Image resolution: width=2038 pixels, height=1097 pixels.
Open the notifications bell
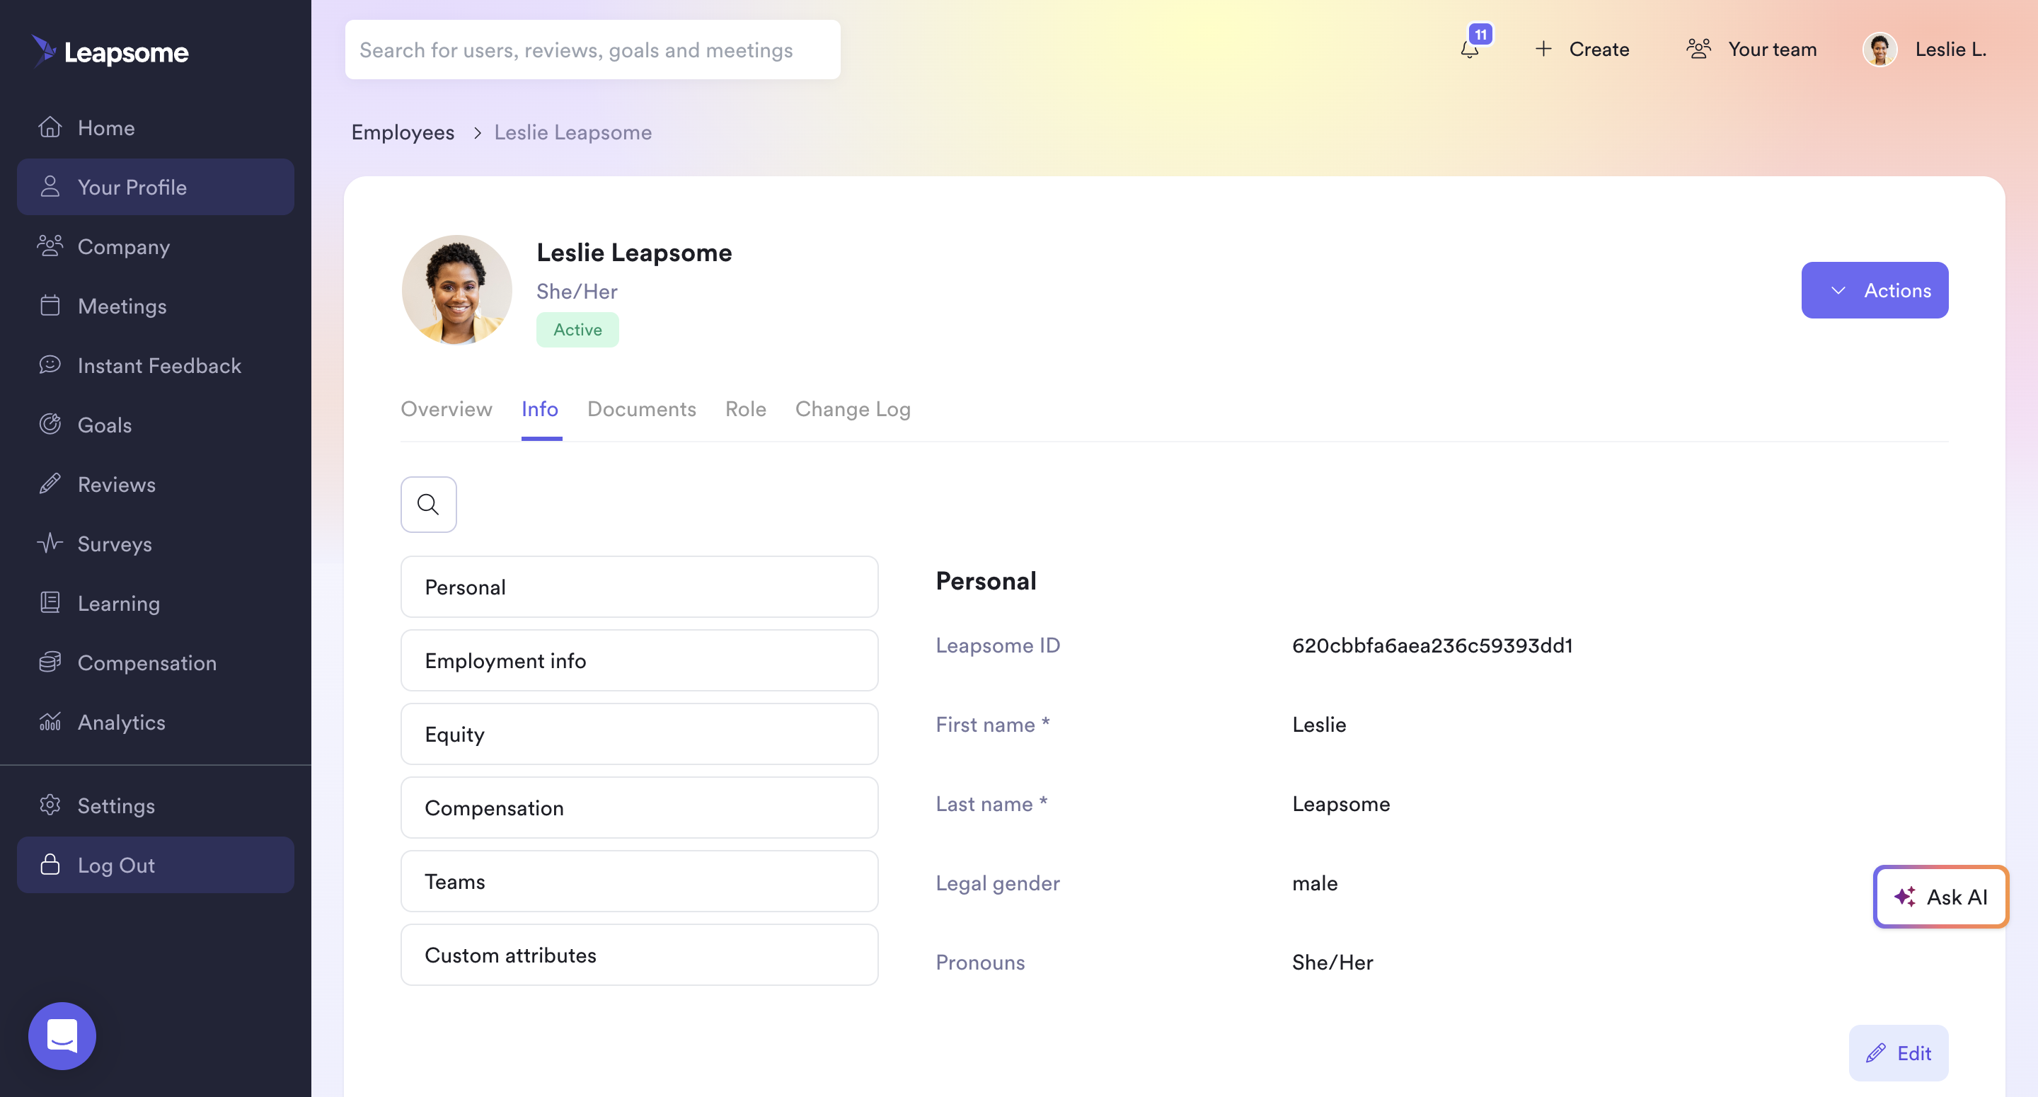[x=1469, y=49]
